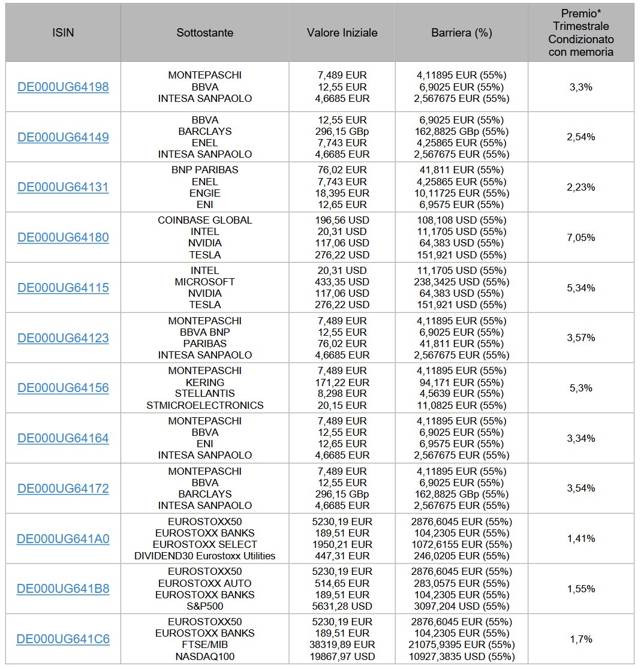Screen dimensions: 641x669
Task: Click the Barriera (%) column header
Action: click(x=461, y=33)
